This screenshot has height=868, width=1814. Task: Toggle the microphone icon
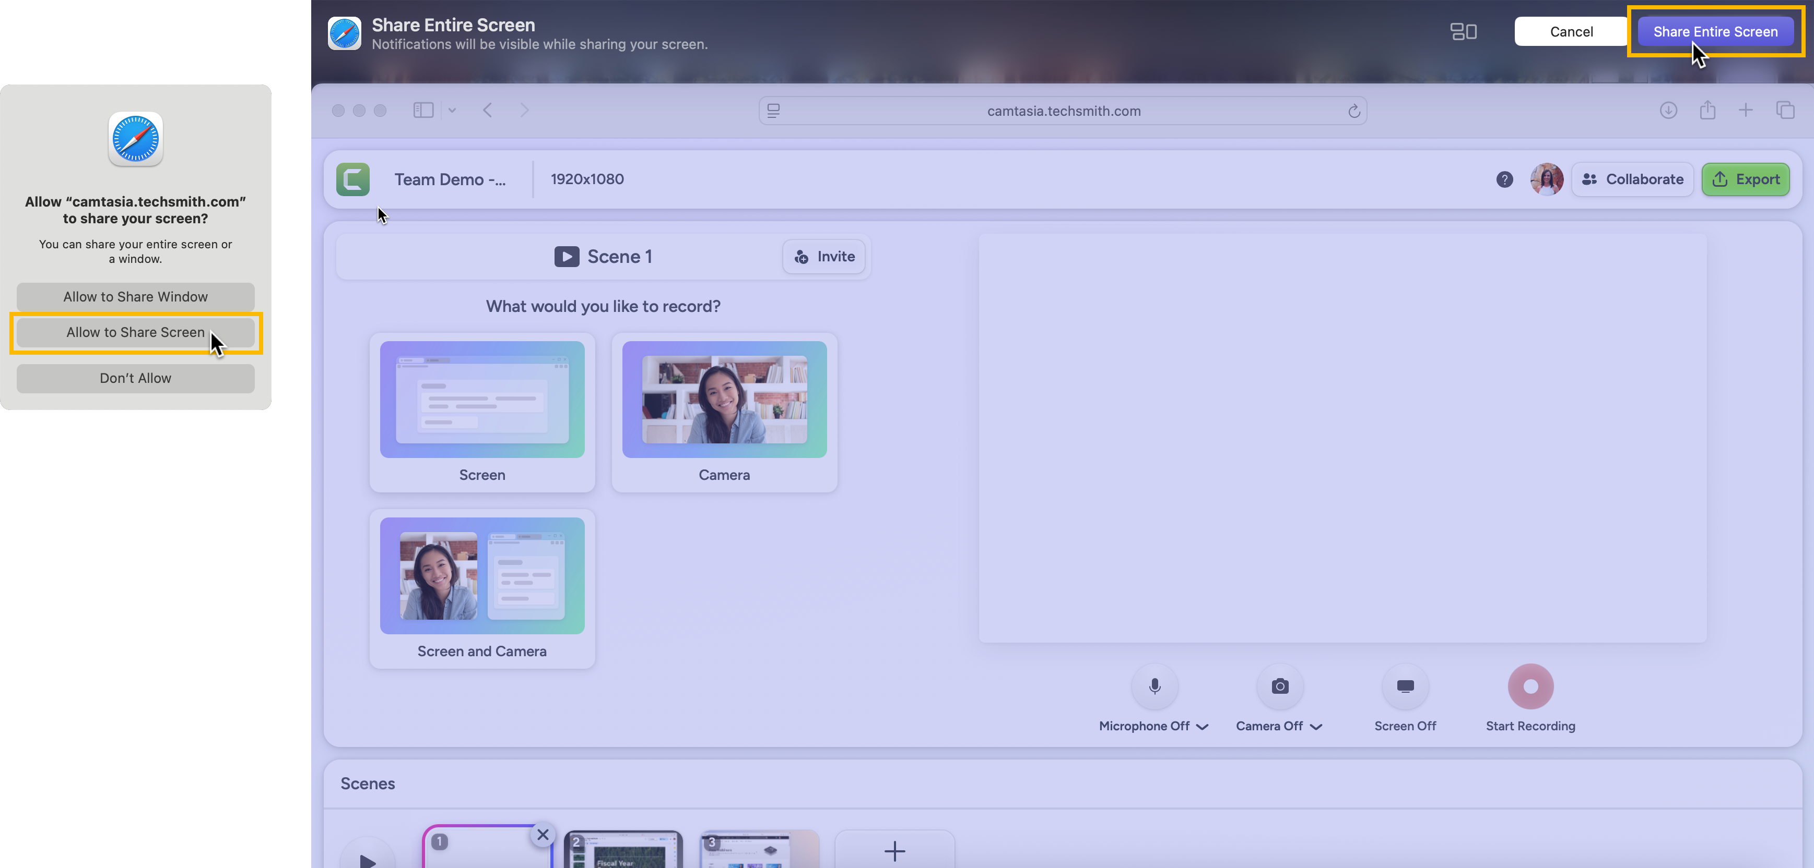1154,686
